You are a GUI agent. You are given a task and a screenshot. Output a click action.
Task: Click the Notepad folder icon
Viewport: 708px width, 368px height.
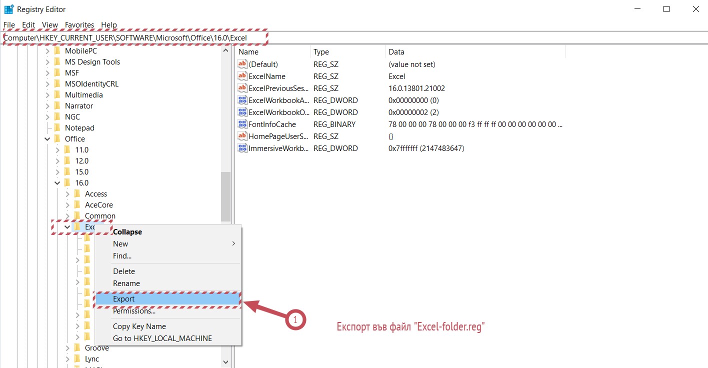click(57, 127)
